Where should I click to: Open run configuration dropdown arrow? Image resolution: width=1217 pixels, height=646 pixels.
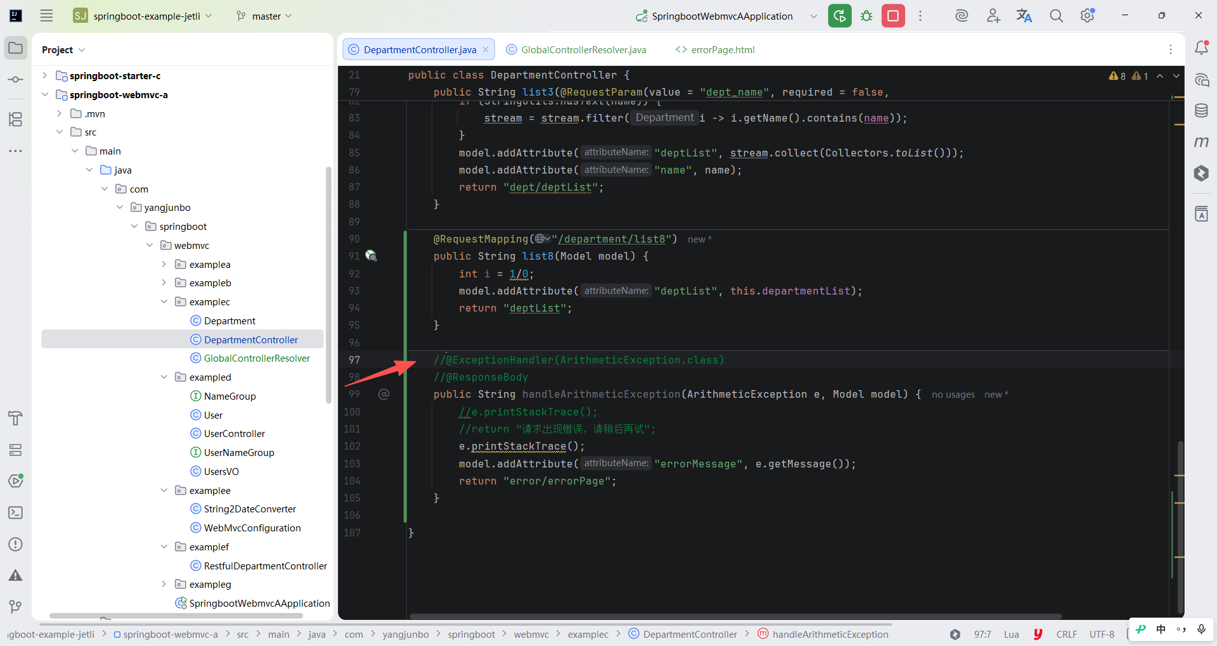click(x=814, y=16)
